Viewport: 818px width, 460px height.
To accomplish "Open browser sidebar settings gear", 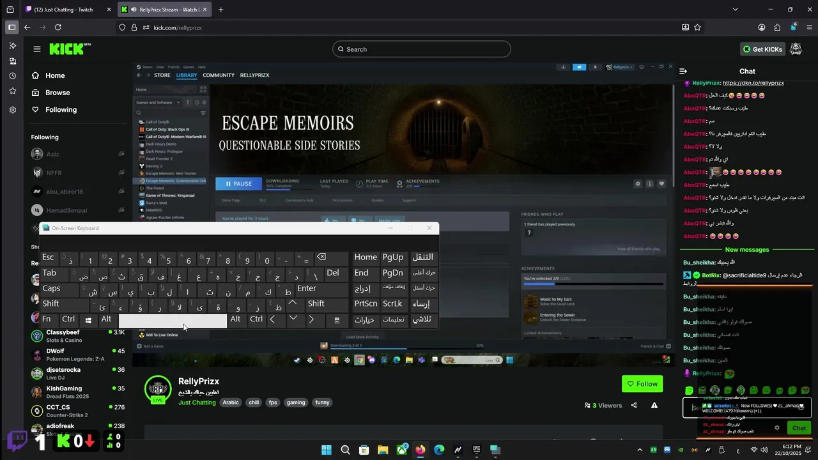I will 12,110.
